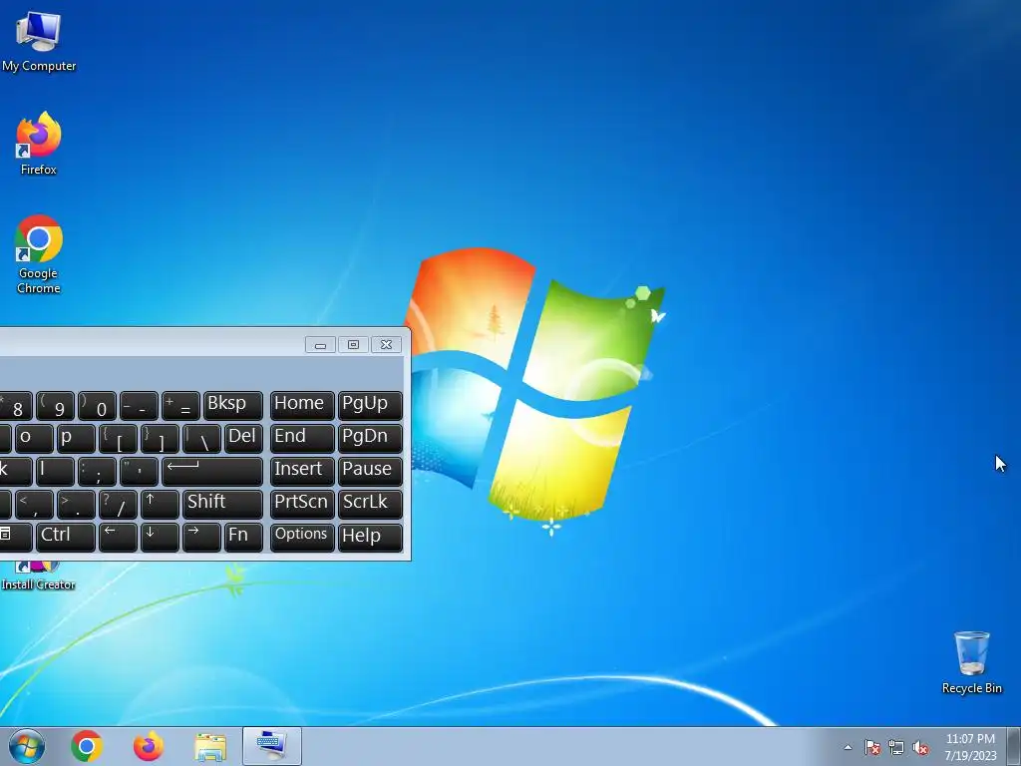
Task: Tap the Enter arrow key
Action: coord(212,471)
